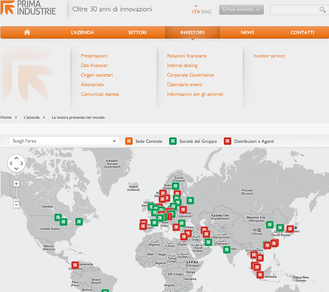The height and width of the screenshot is (292, 329).
Task: Zoom in the map with the plus button
Action: coord(16,184)
